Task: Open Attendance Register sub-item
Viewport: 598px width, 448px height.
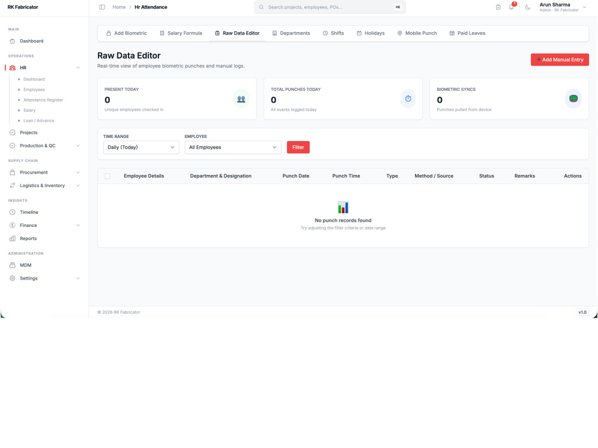Action: point(43,100)
